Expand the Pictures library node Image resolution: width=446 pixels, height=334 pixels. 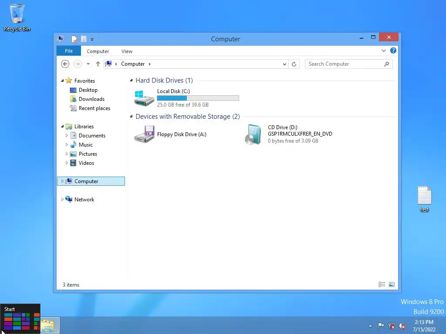(x=67, y=154)
